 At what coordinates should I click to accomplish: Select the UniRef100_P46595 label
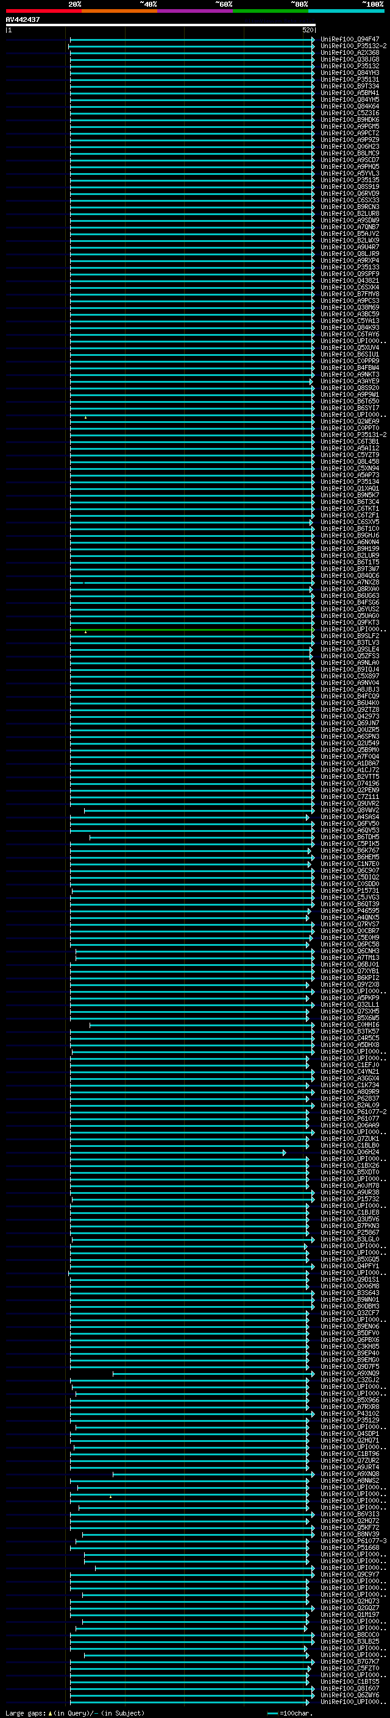350,910
